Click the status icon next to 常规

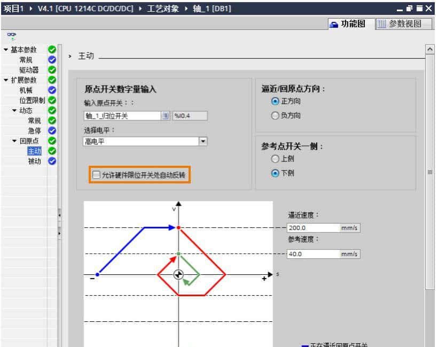coord(51,60)
